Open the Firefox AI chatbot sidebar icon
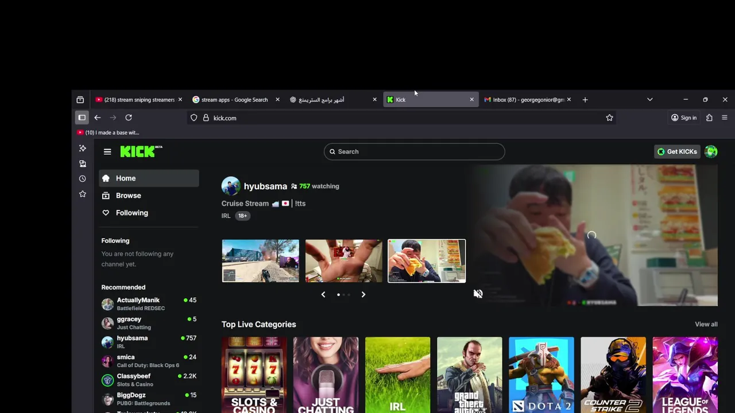 pos(83,148)
